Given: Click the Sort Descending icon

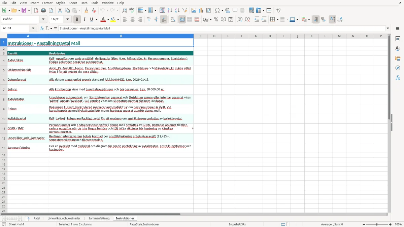Looking at the screenshot, I should [x=177, y=10].
